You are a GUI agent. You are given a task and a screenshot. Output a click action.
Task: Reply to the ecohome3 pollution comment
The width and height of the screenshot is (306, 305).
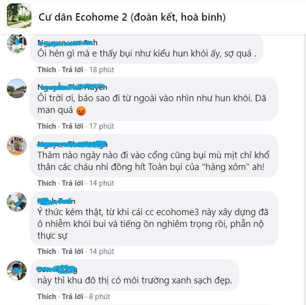coord(73,251)
